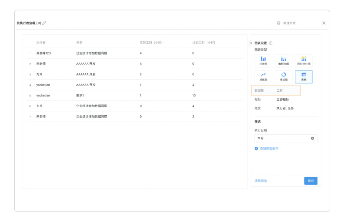Click the info icon beside 图表设置

pyautogui.click(x=271, y=43)
